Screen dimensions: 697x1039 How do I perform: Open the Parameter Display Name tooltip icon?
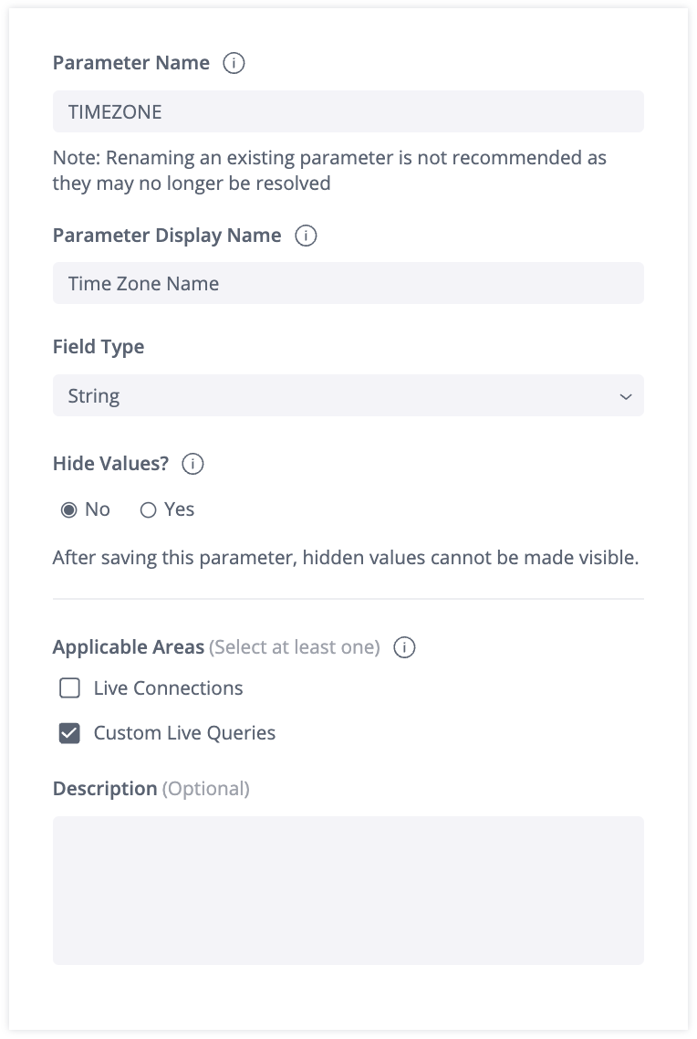tap(306, 235)
